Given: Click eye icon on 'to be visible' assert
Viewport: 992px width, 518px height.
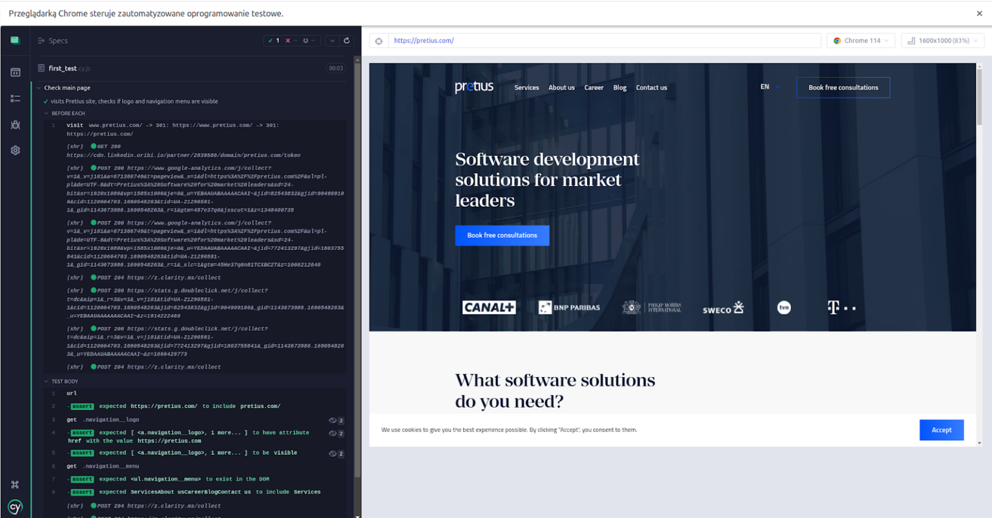Looking at the screenshot, I should [333, 453].
